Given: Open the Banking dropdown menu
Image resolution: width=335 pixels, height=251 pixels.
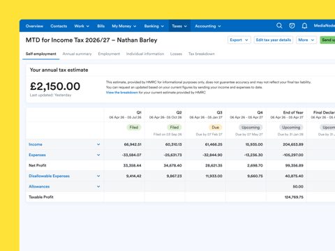Looking at the screenshot, I should coord(154,26).
